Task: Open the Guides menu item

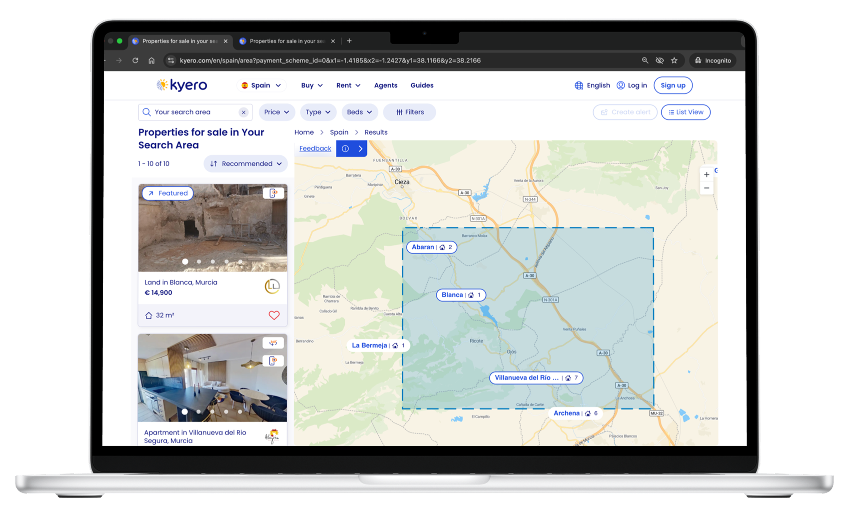Action: click(421, 85)
